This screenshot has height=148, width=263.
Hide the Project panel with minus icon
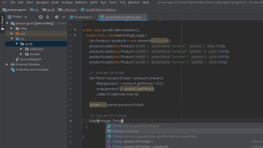click(x=64, y=17)
